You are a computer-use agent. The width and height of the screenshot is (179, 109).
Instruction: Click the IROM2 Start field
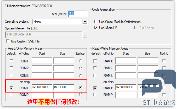[42, 95]
